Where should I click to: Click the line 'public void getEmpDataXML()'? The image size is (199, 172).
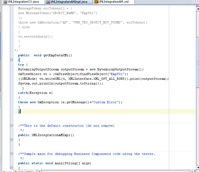pyautogui.click(x=45, y=55)
